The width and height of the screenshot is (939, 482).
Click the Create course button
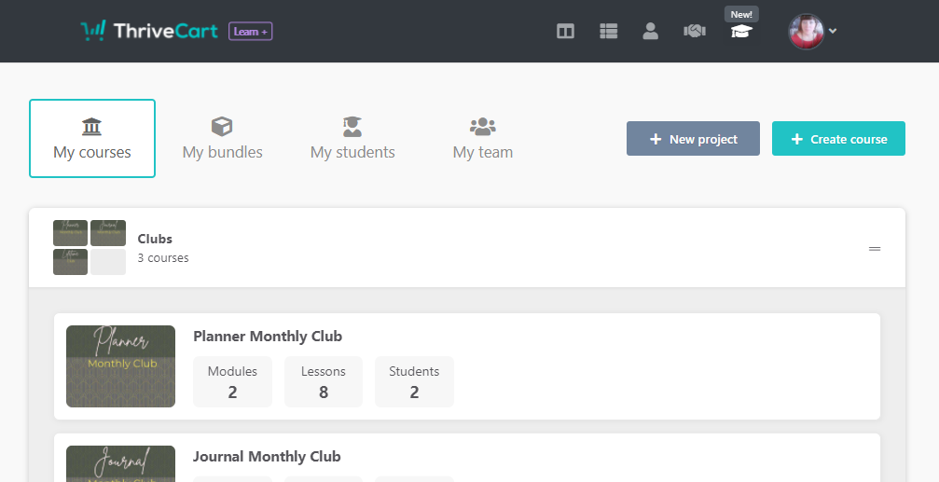tap(838, 139)
